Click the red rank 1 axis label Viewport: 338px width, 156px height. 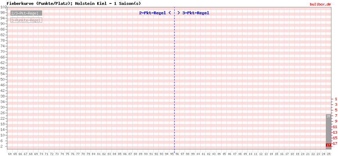coord(336,99)
